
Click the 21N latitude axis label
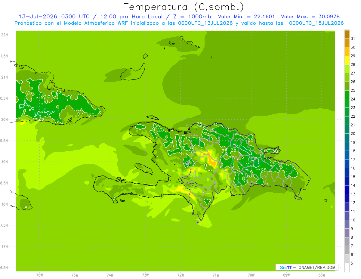click(x=4, y=77)
